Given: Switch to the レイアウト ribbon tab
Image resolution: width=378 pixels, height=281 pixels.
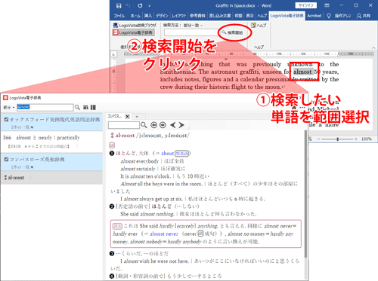Looking at the screenshot, I should tap(179, 16).
